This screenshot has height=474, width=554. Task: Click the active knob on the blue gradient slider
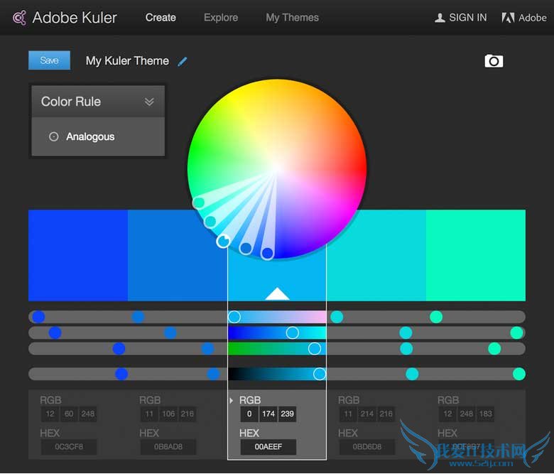[292, 333]
